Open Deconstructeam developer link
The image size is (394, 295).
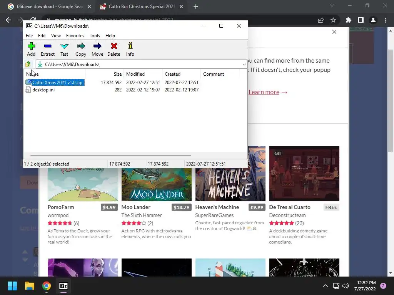[x=287, y=215]
